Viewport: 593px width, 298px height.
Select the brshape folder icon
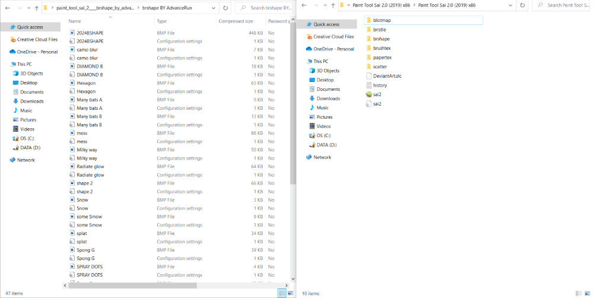(369, 39)
